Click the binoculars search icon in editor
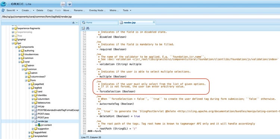The height and width of the screenshot is (139, 280). pos(87,28)
